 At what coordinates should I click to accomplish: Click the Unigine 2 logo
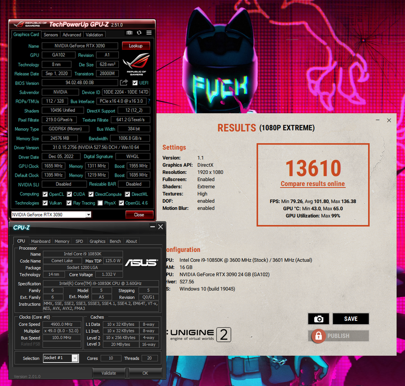point(198,335)
